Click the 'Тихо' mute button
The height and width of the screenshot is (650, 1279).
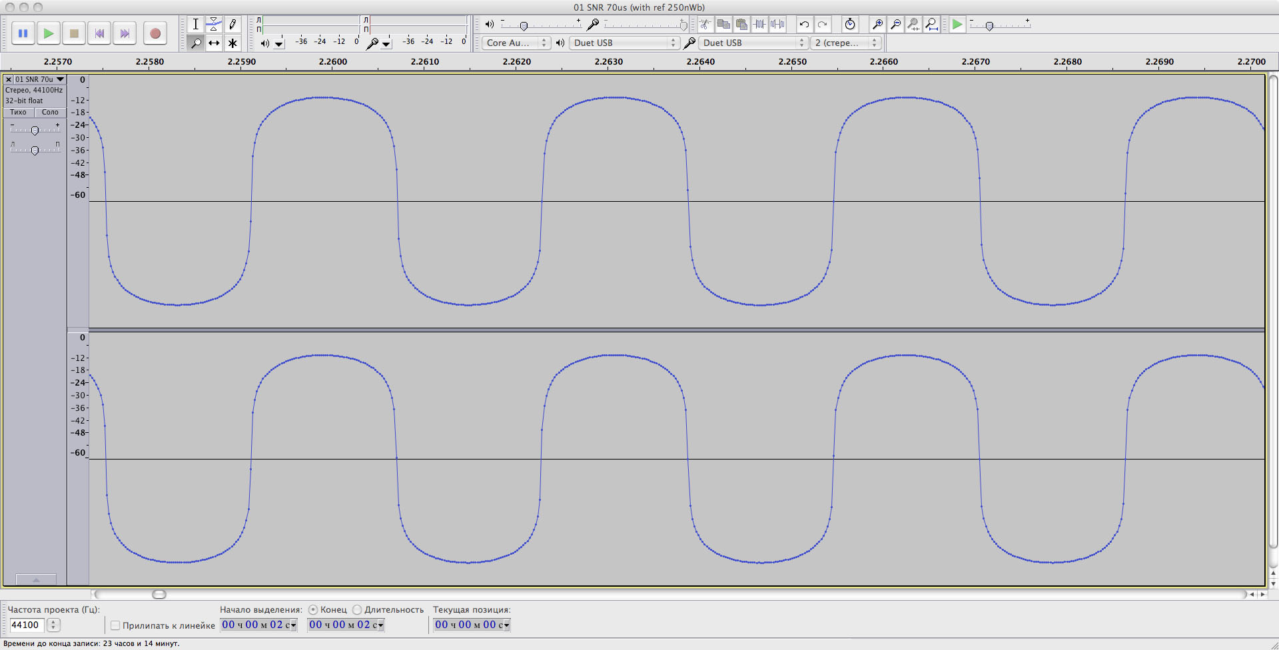click(x=19, y=113)
